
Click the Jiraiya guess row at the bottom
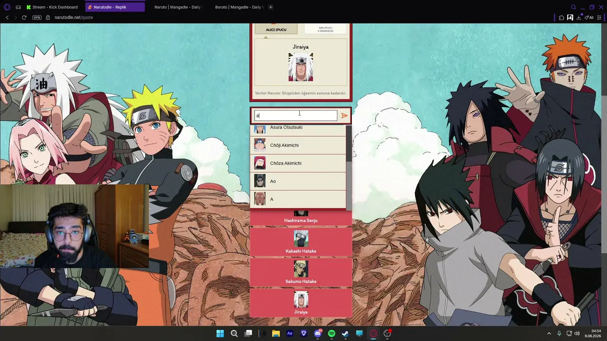point(301,303)
